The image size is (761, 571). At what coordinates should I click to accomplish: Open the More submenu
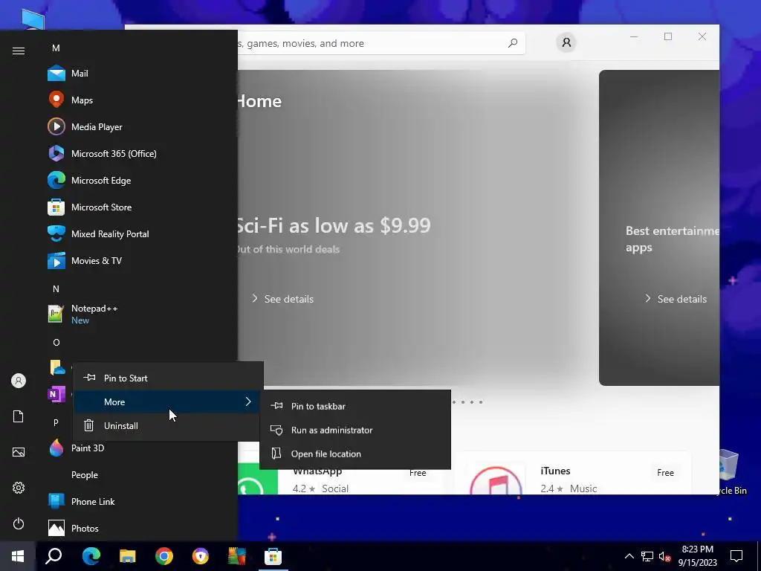pyautogui.click(x=168, y=402)
